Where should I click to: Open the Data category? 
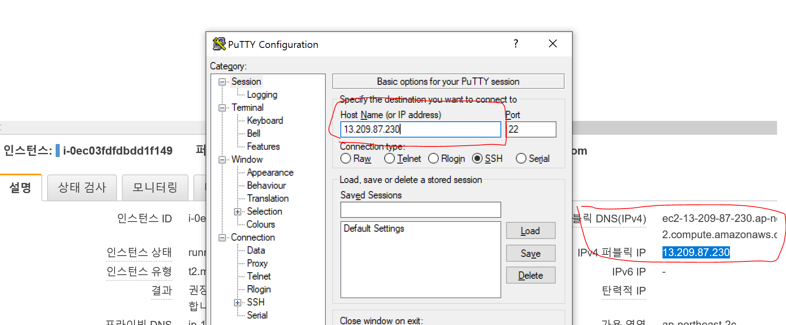coord(256,250)
